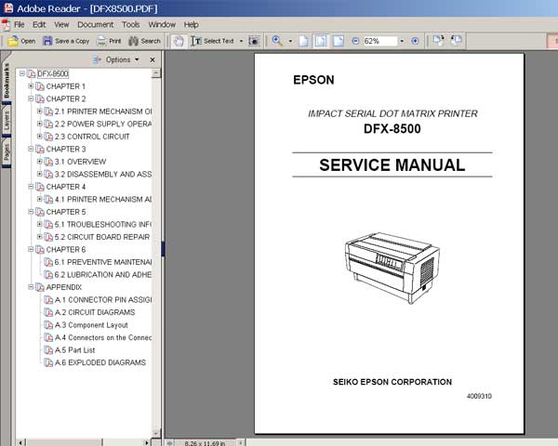Image resolution: width=558 pixels, height=446 pixels.
Task: Click the Search binoculars icon
Action: (133, 41)
